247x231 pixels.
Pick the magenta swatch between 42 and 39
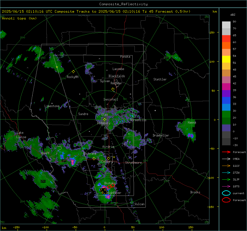click(x=226, y=87)
